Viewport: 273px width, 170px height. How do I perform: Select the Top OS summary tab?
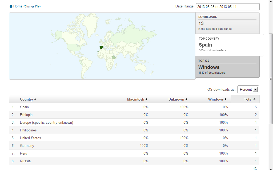[227, 67]
